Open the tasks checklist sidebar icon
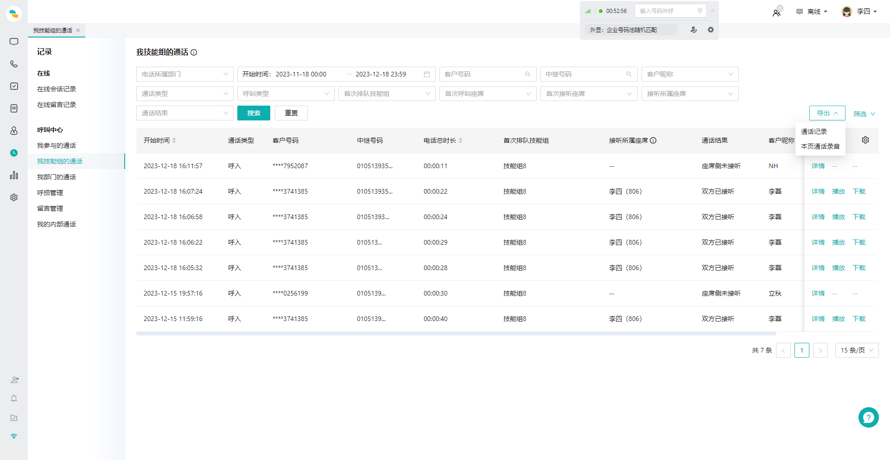 (14, 86)
